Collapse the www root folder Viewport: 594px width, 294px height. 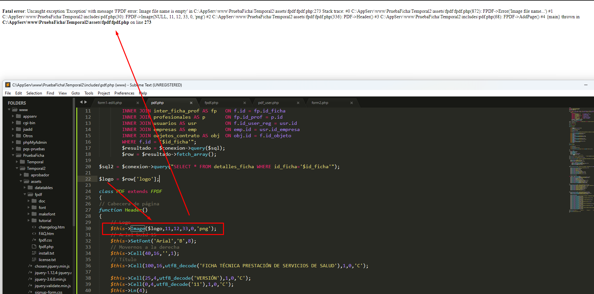pyautogui.click(x=9, y=110)
